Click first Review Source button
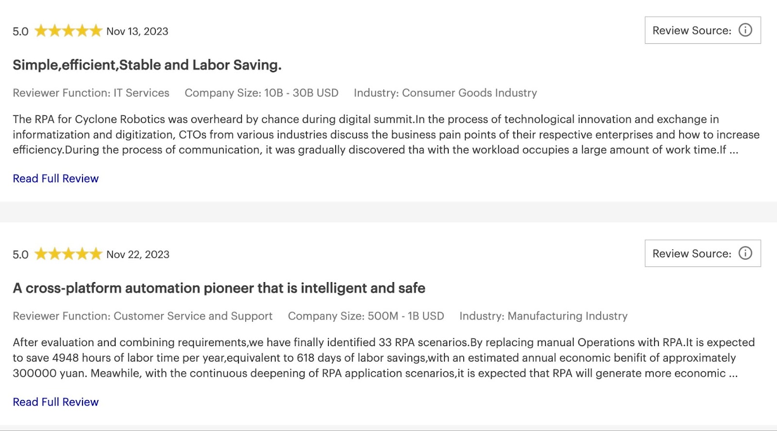Viewport: 777px width, 431px height. 703,30
